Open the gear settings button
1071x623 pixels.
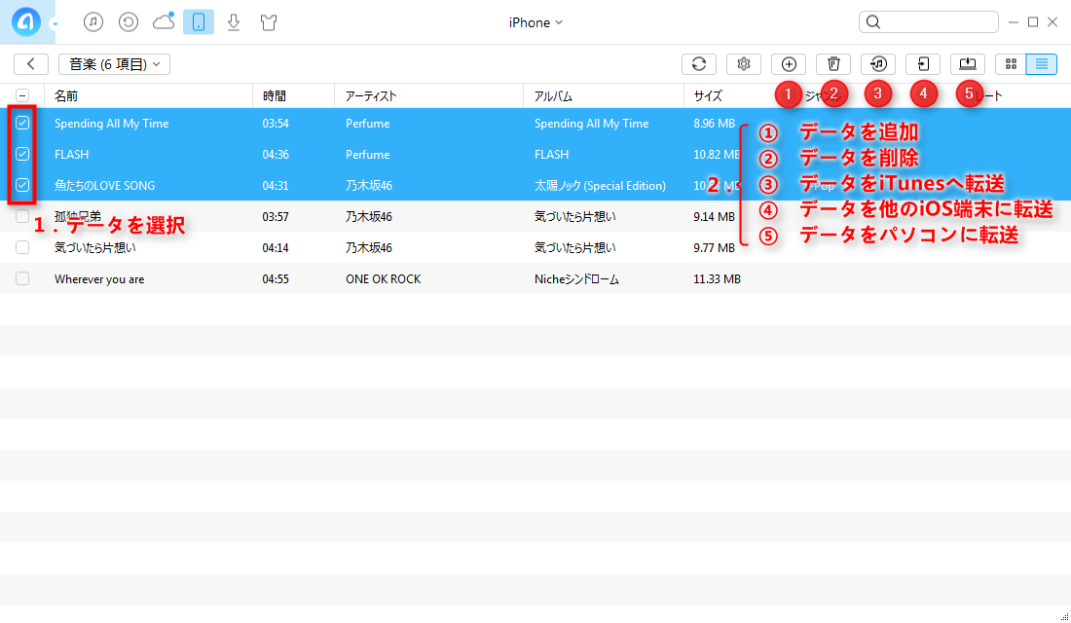point(744,64)
